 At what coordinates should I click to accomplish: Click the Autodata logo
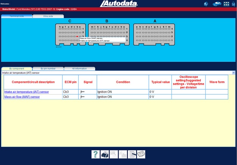[x=119, y=4]
